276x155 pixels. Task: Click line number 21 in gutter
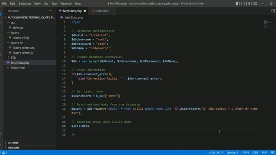[x=64, y=109]
